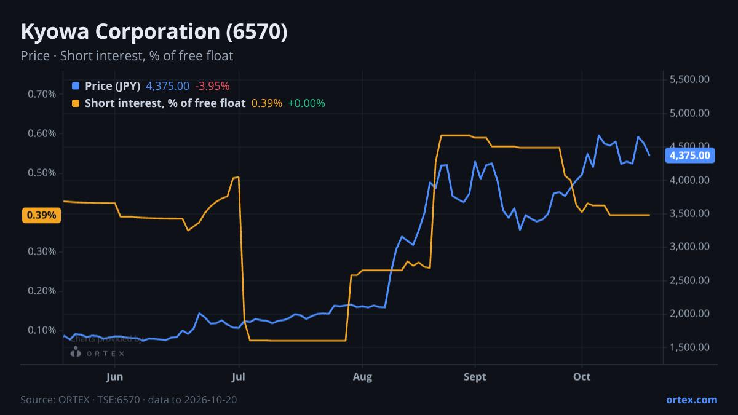Open the ortex.com link
The image size is (738, 415).
pos(691,400)
